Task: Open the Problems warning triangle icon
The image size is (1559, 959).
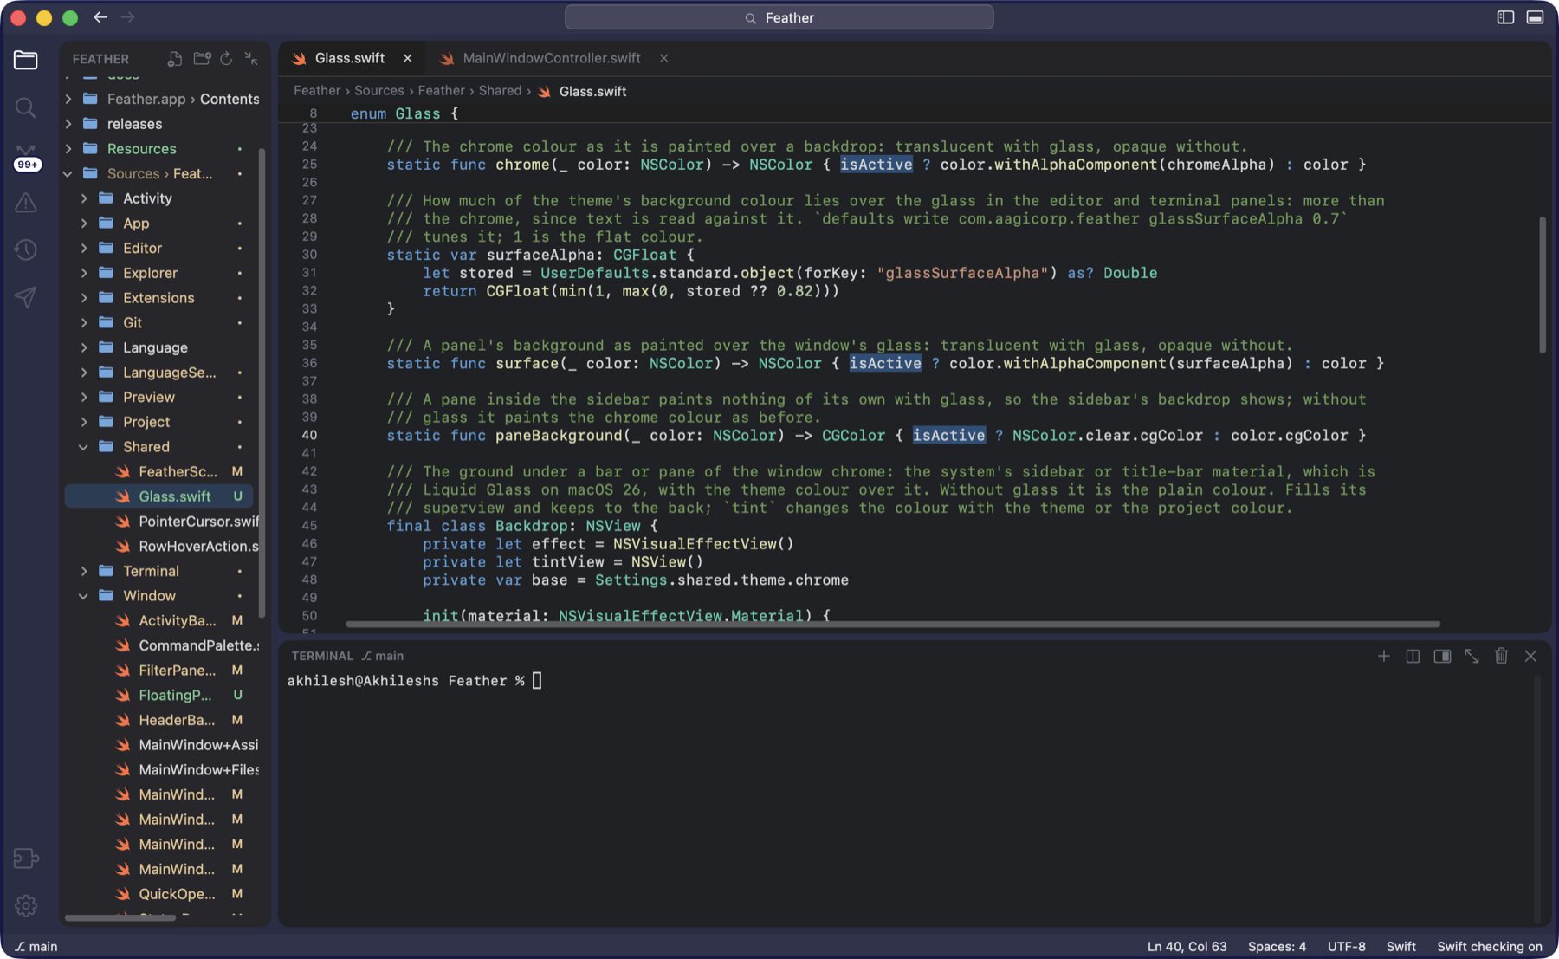Action: 26,203
